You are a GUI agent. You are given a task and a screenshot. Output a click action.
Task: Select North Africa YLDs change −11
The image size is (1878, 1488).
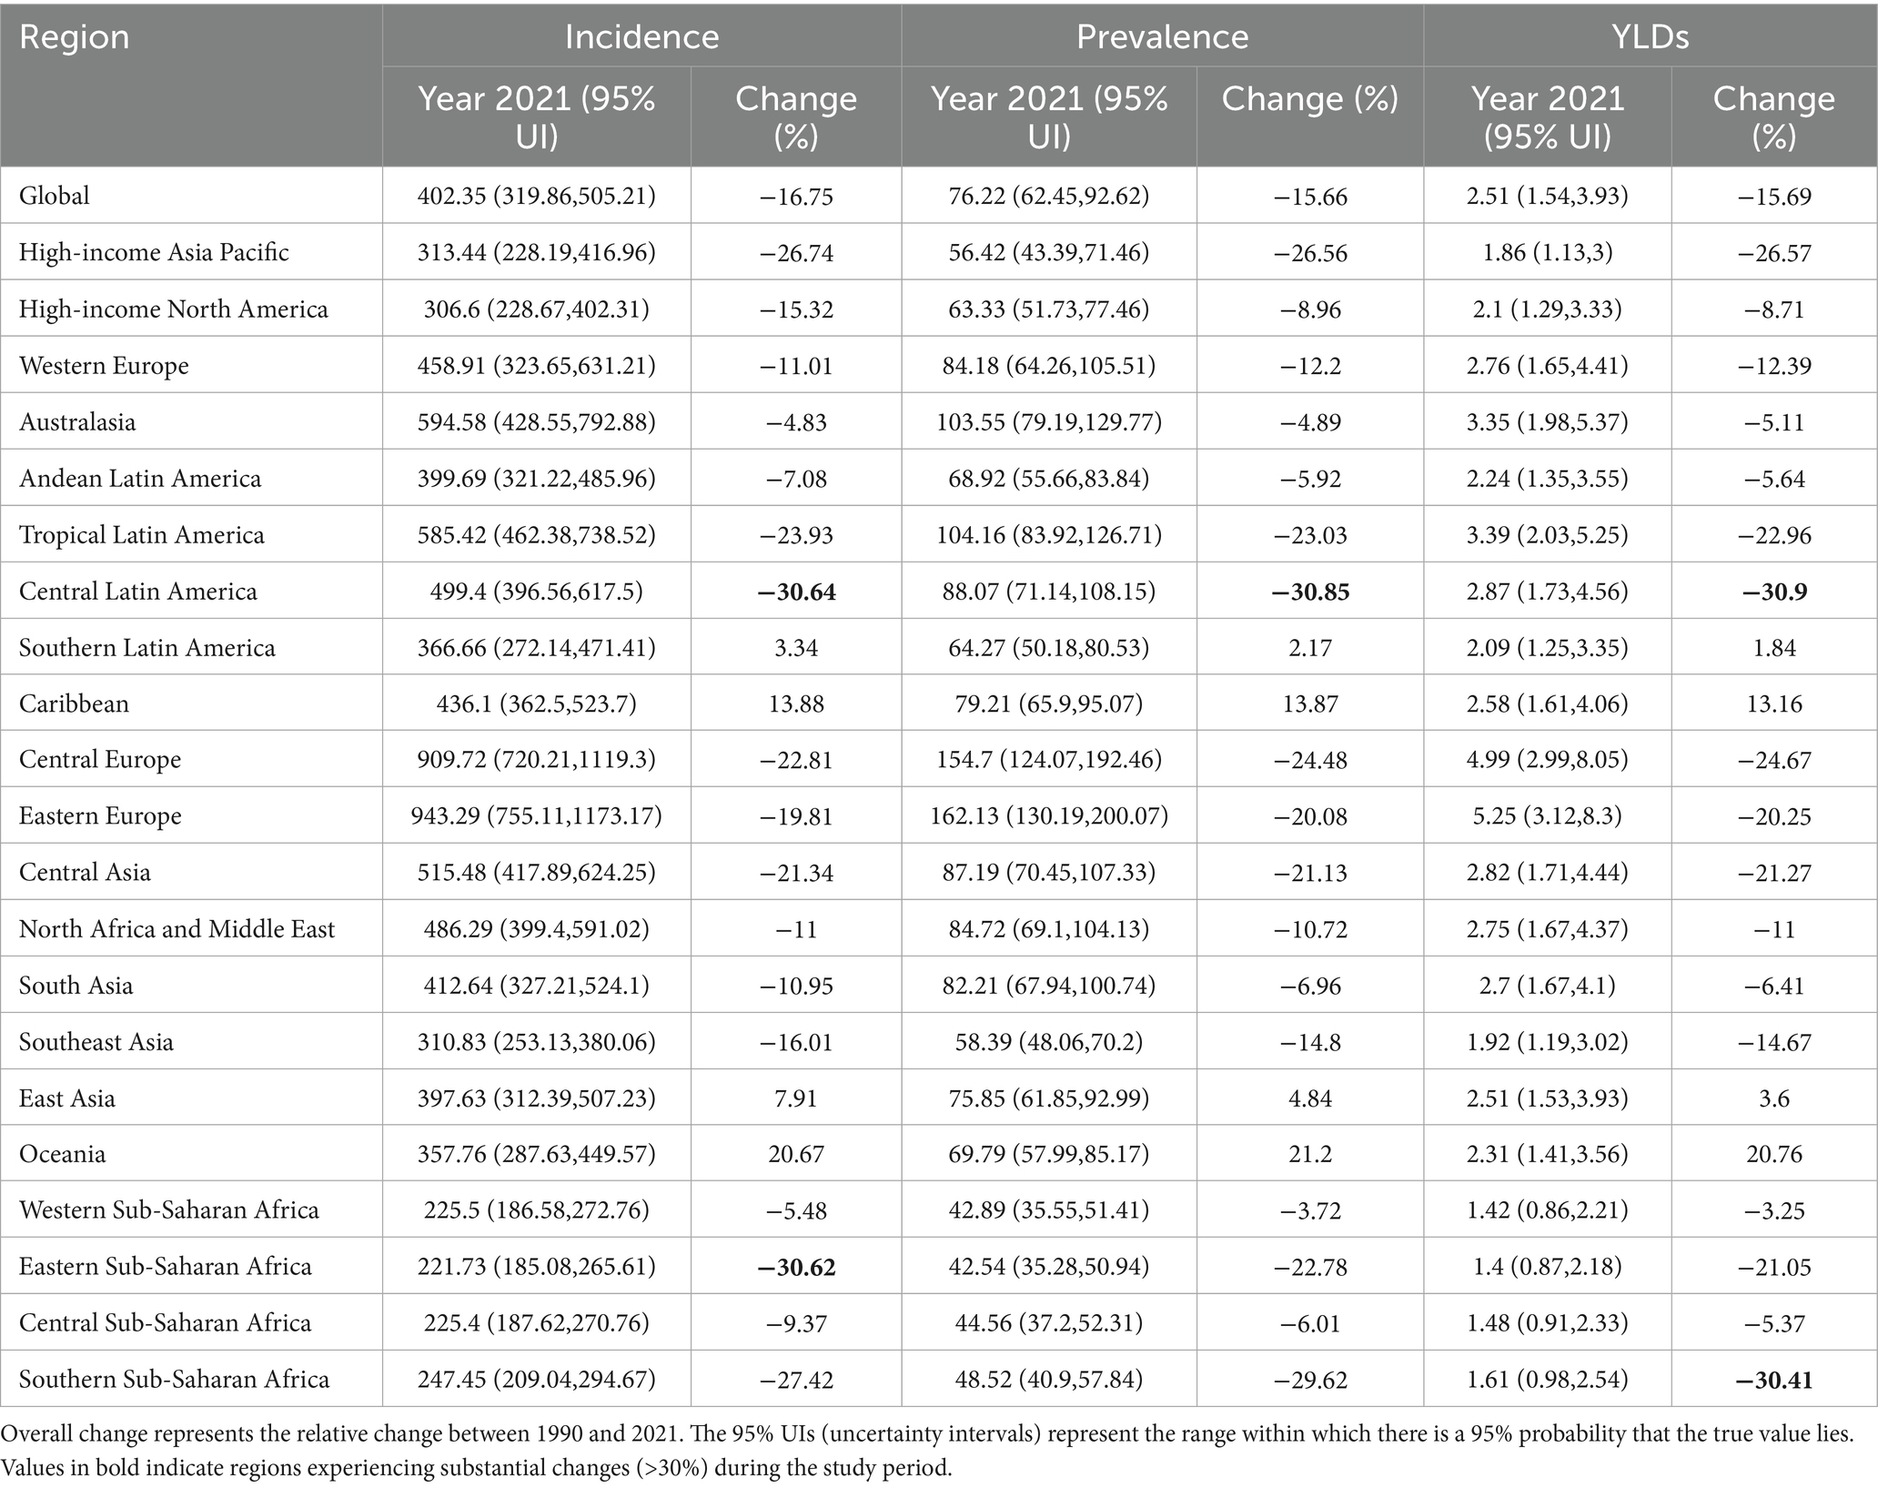coord(1774,929)
